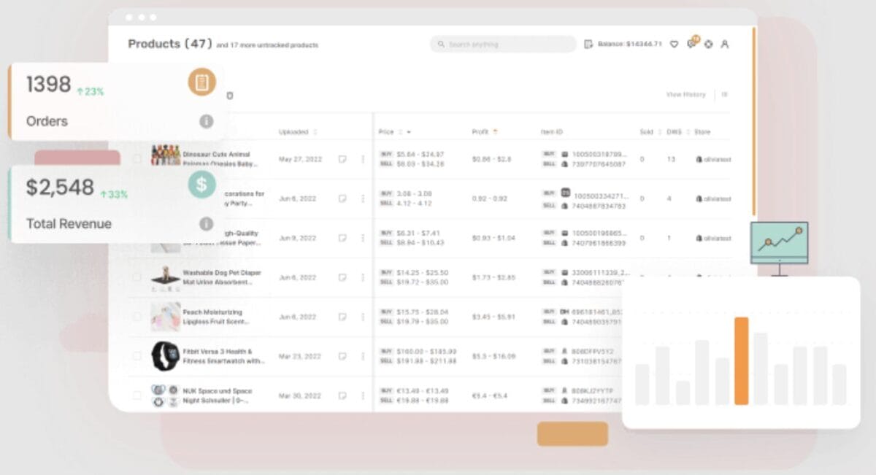Click the orange clipboard icon on the Orders card
The height and width of the screenshot is (475, 876).
201,82
